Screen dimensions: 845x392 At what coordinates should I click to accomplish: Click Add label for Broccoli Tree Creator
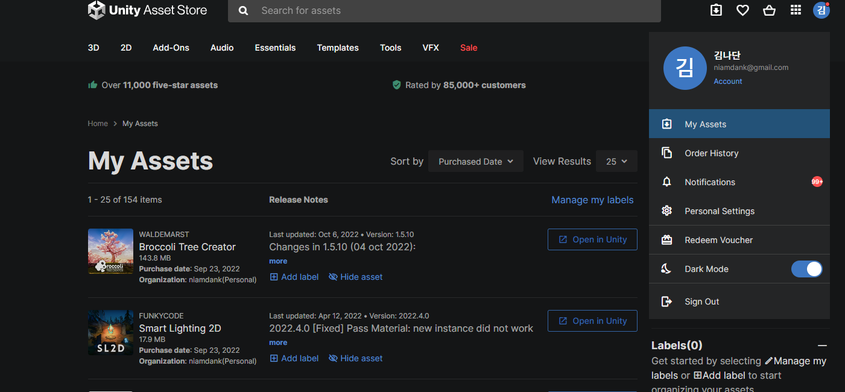294,277
